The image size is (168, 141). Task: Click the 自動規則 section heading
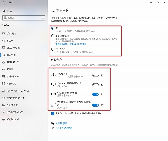pyautogui.click(x=57, y=60)
